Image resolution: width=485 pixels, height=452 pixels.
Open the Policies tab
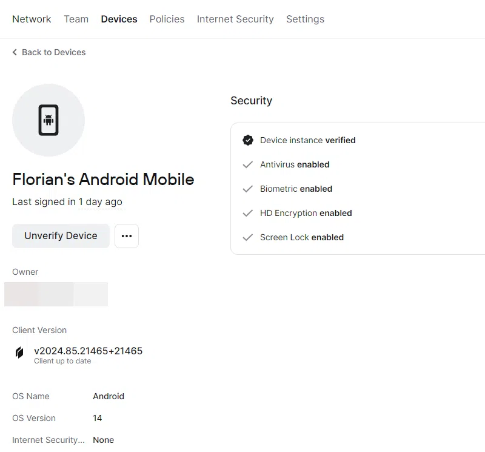coord(167,19)
